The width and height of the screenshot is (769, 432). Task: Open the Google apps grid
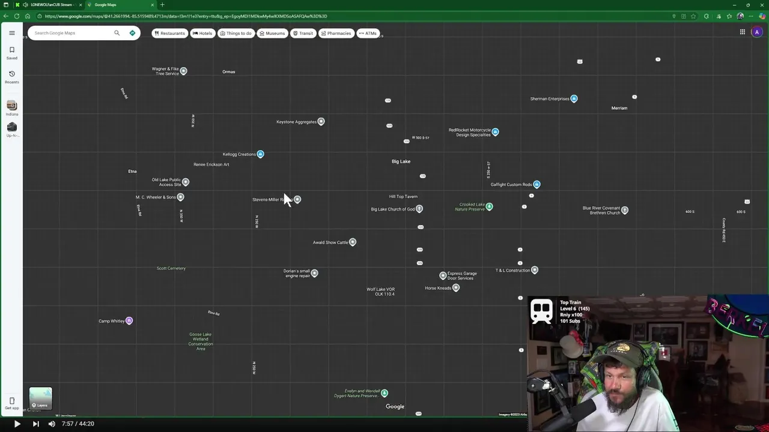click(x=743, y=32)
